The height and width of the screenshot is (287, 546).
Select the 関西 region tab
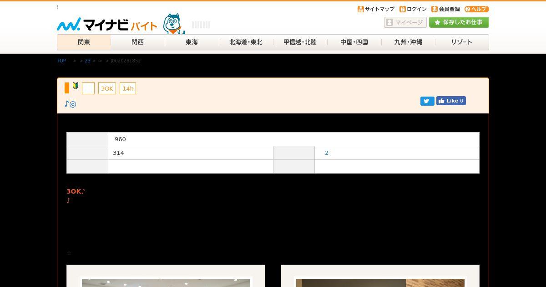point(138,42)
